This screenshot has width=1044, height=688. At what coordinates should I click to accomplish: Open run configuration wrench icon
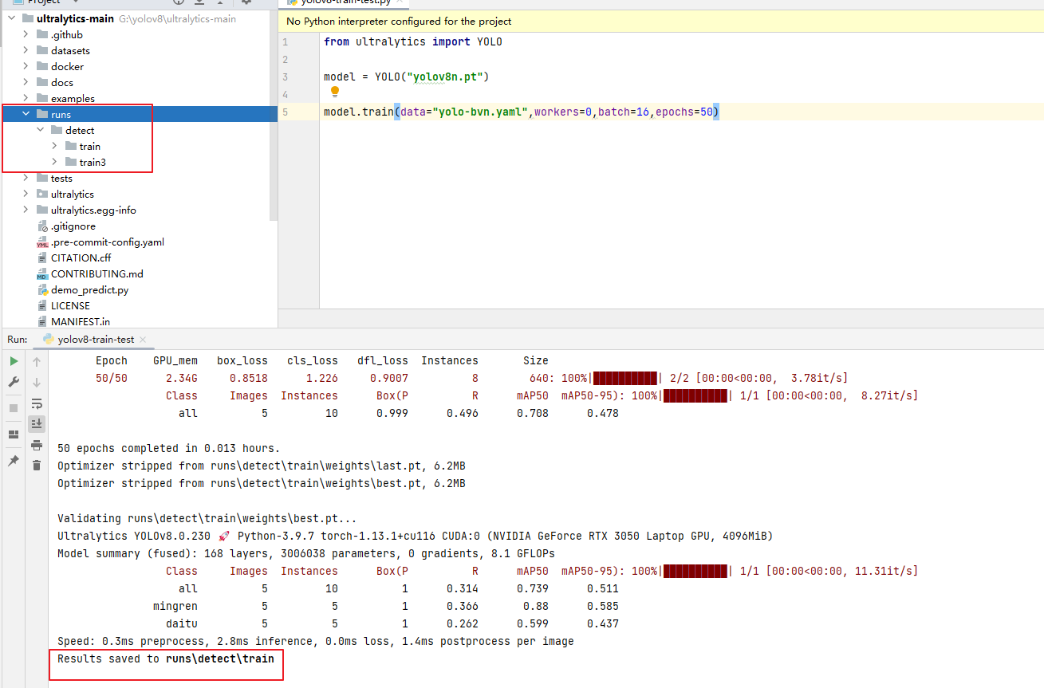[14, 382]
